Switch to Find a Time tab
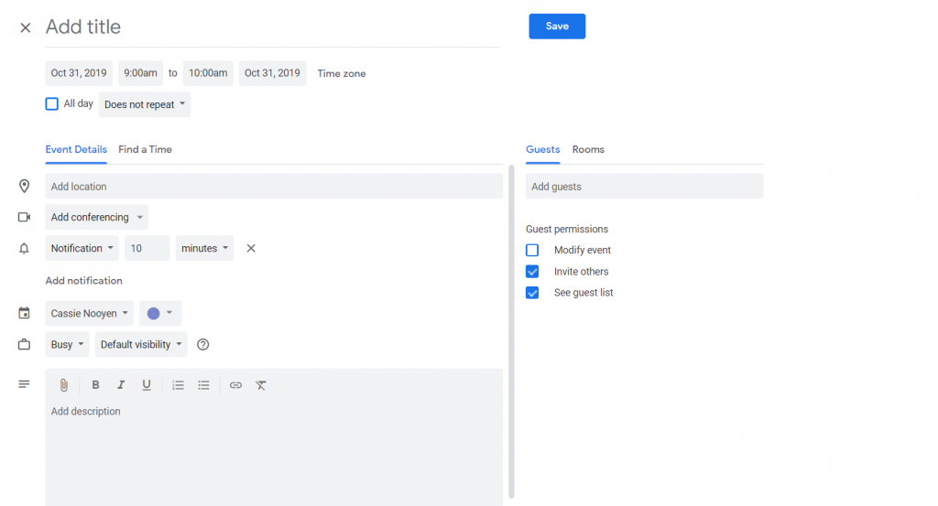Viewport: 938px width, 506px height. click(x=145, y=149)
